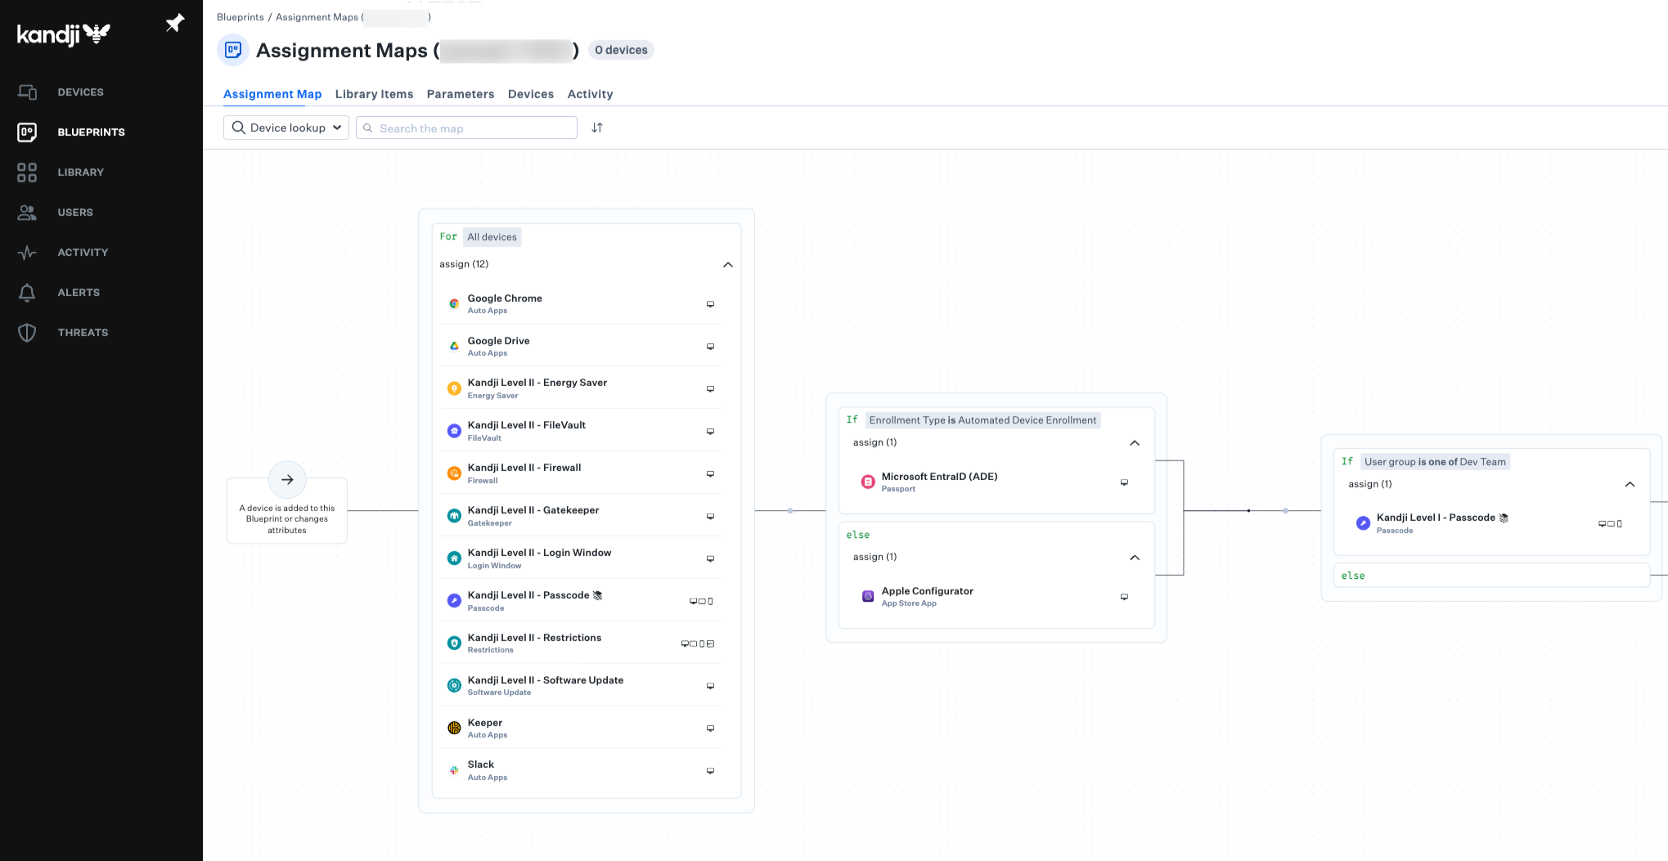The width and height of the screenshot is (1668, 861).
Task: Click the device-added start arrow node
Action: 287,480
